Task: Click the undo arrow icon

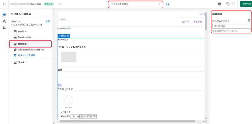Action: coord(228,4)
